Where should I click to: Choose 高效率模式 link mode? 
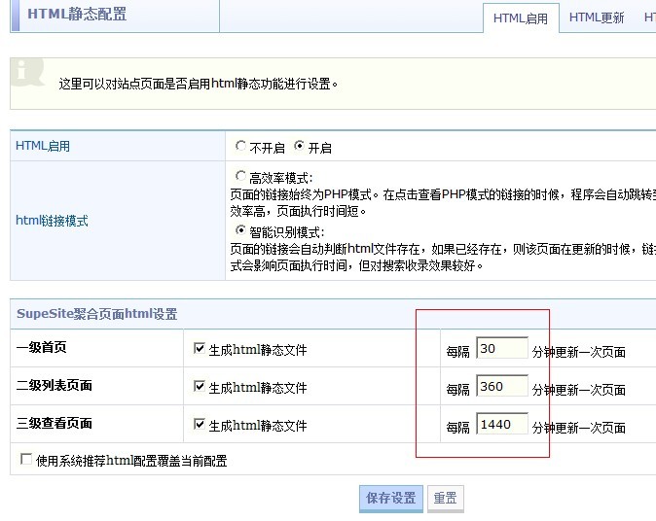240,176
